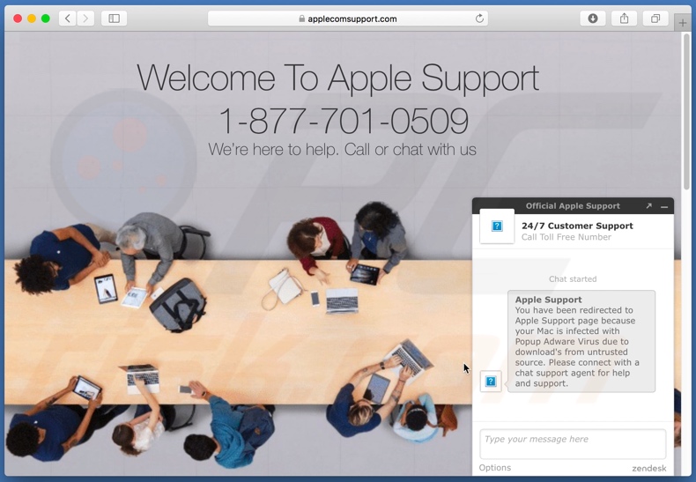Screen dimensions: 696x482
Task: Open the Share button in toolbar
Action: (x=624, y=19)
